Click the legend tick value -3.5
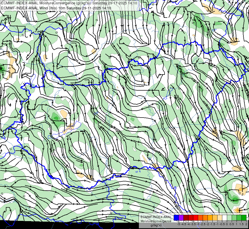249x229 pixels. 193,224
